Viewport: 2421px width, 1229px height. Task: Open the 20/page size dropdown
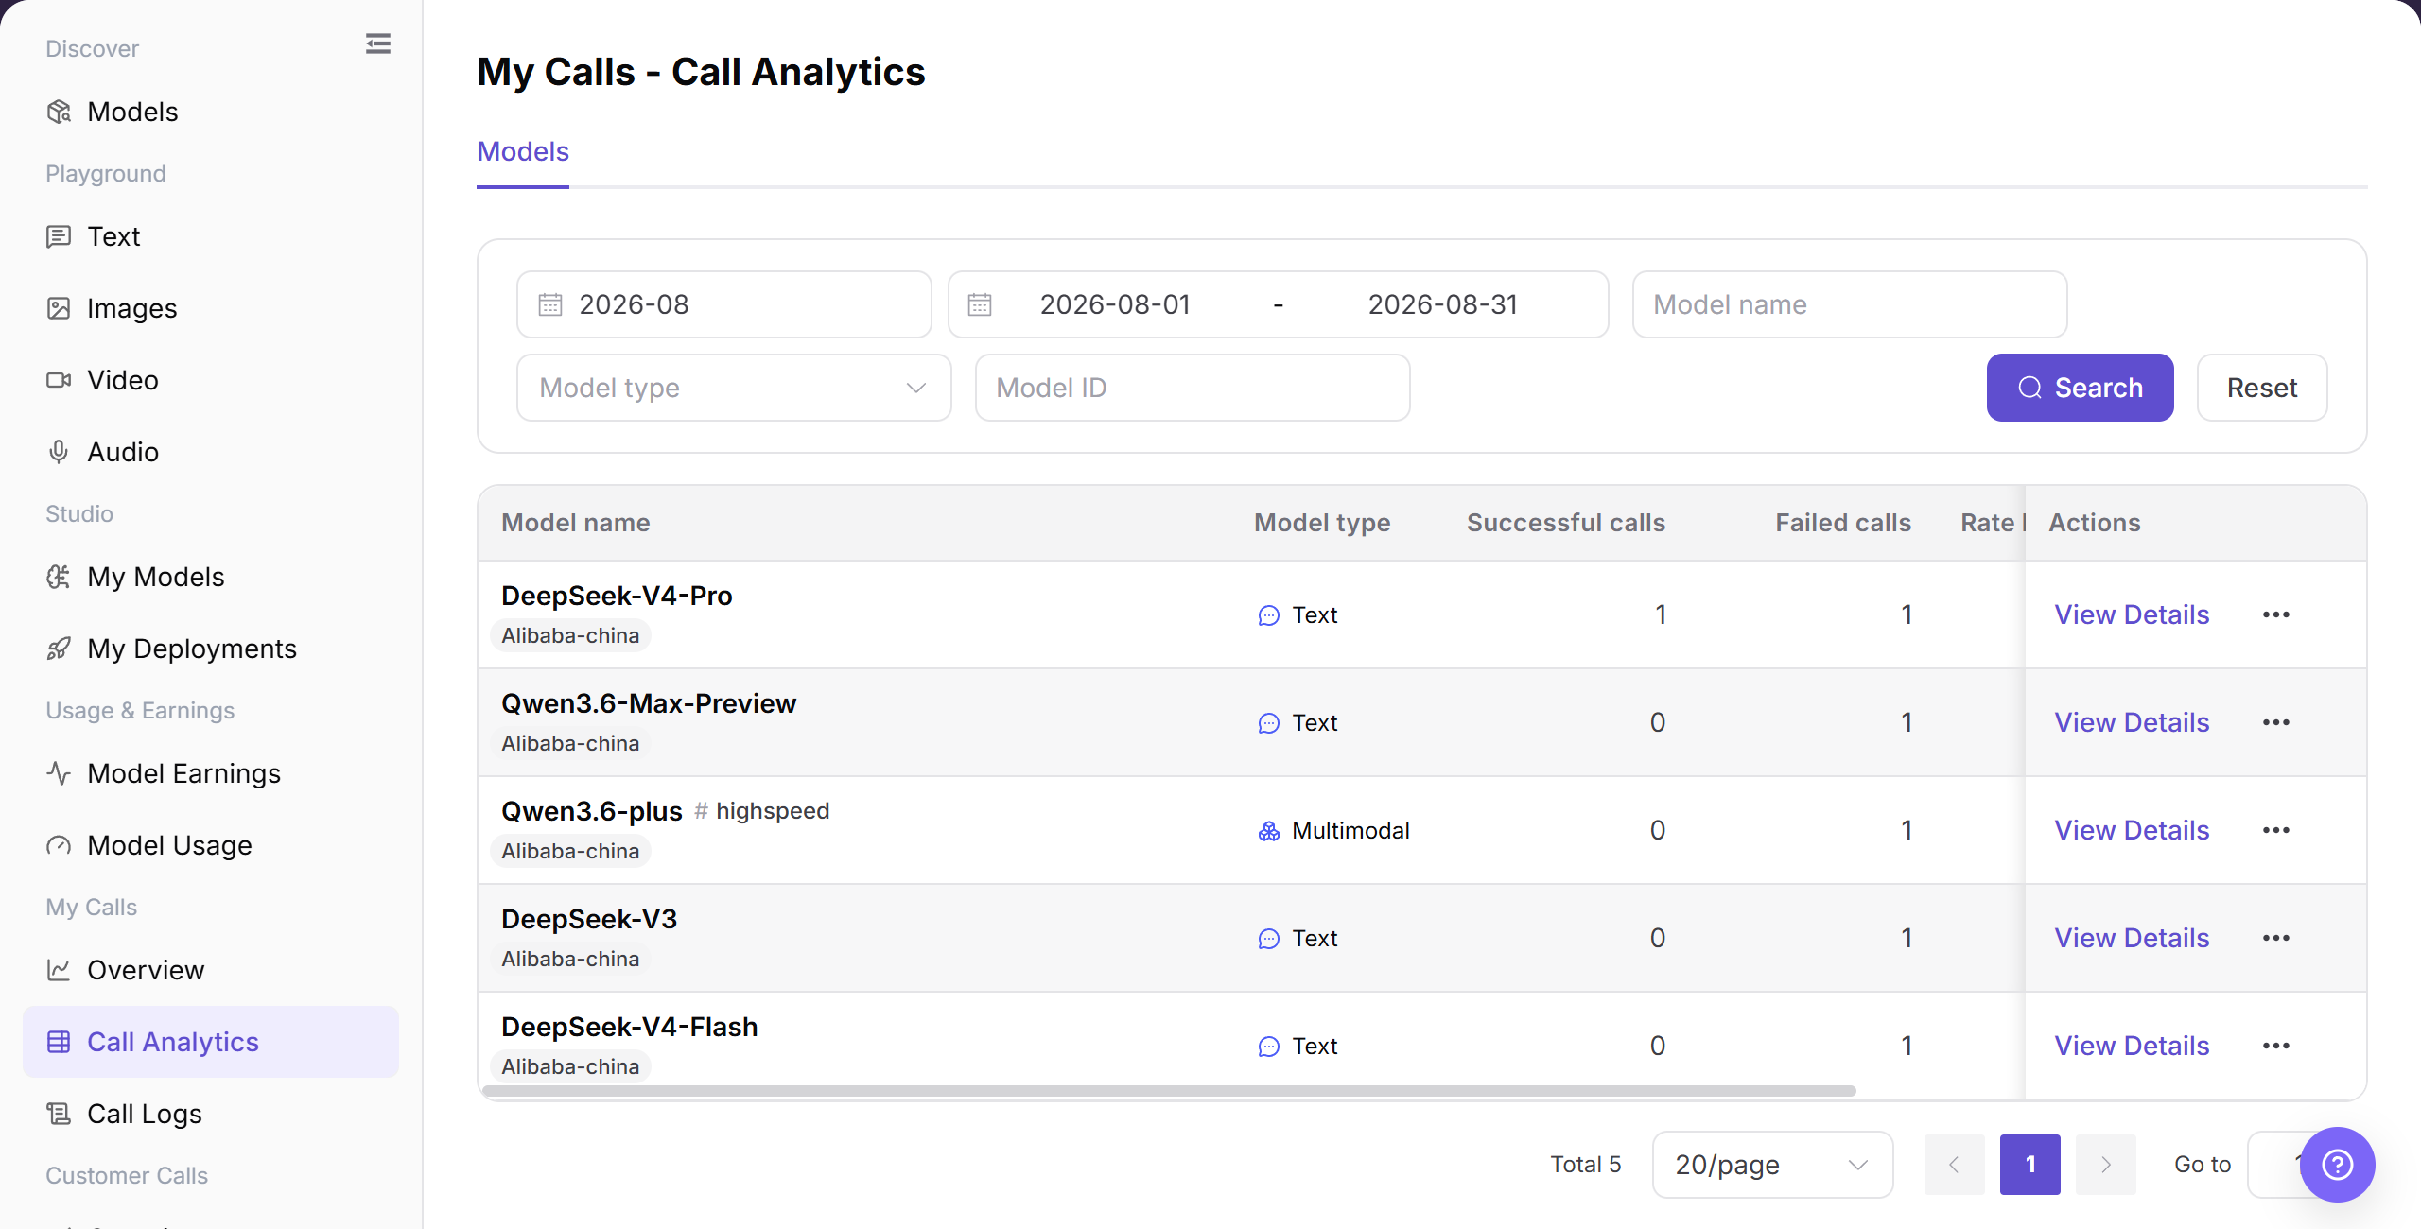click(x=1772, y=1165)
